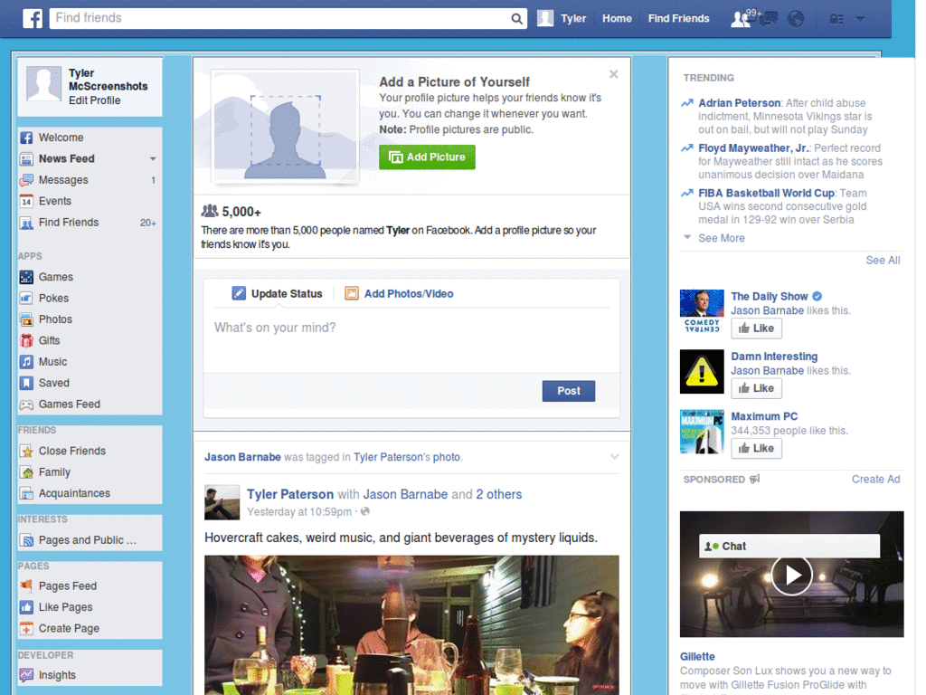This screenshot has height=695, width=926.
Task: Open the dinner party photo in post
Action: point(411,625)
